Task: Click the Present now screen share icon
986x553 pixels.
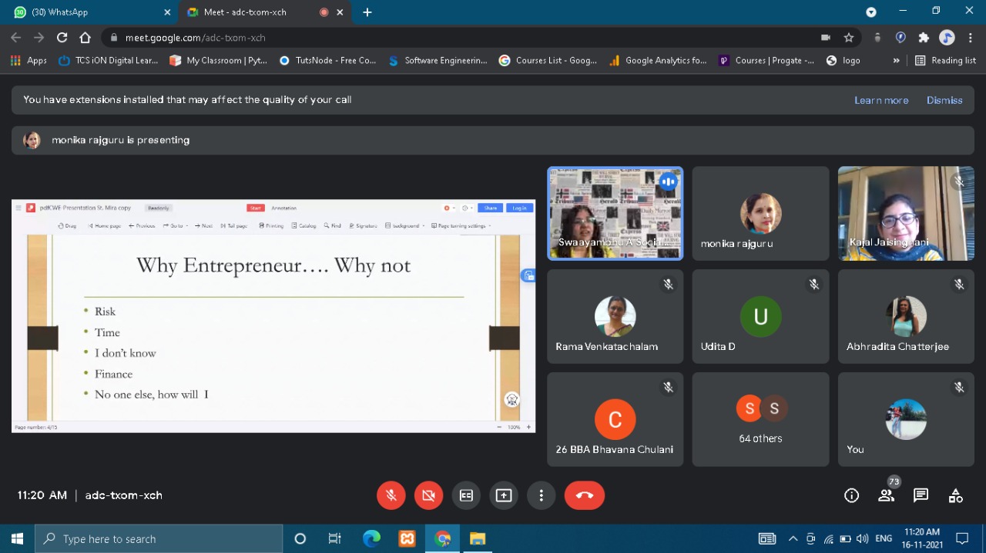Action: pyautogui.click(x=504, y=496)
